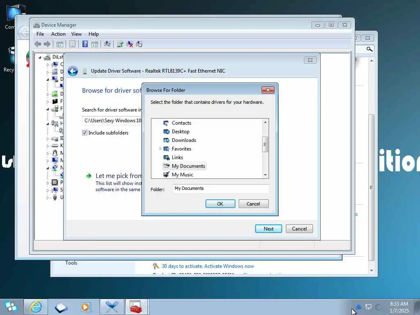The height and width of the screenshot is (315, 420).
Task: Click the Forward arrow in Device Manager toolbar
Action: (x=47, y=44)
